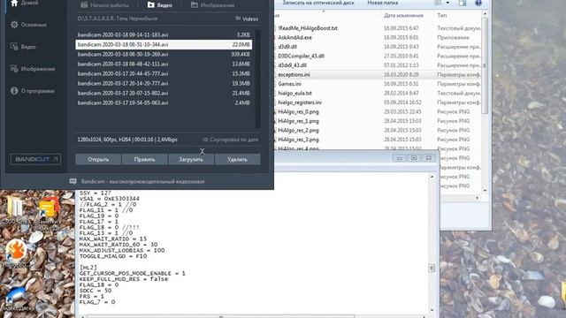Click the TOGGLE_HIALGO = F10 line in Notepad

click(113, 256)
